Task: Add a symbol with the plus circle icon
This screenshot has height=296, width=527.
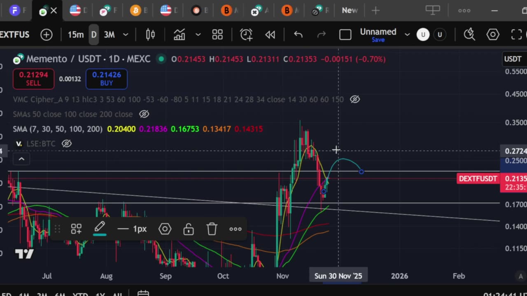Action: (x=47, y=35)
